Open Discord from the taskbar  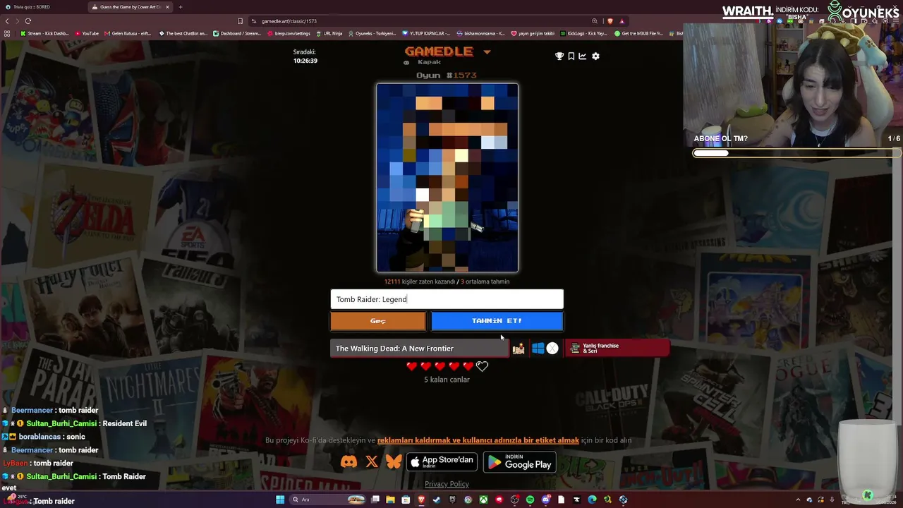click(x=545, y=500)
